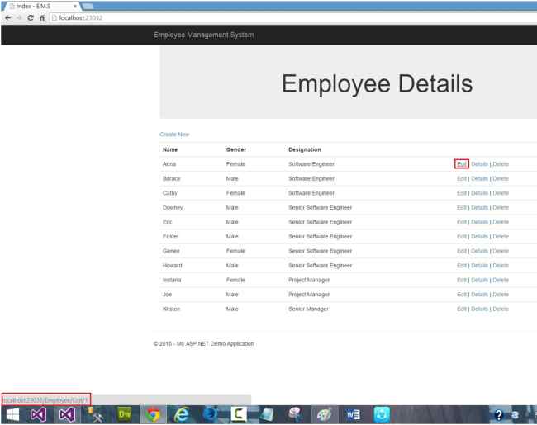The height and width of the screenshot is (425, 537).
Task: Open the Camtasia taskbar icon
Action: click(x=239, y=414)
